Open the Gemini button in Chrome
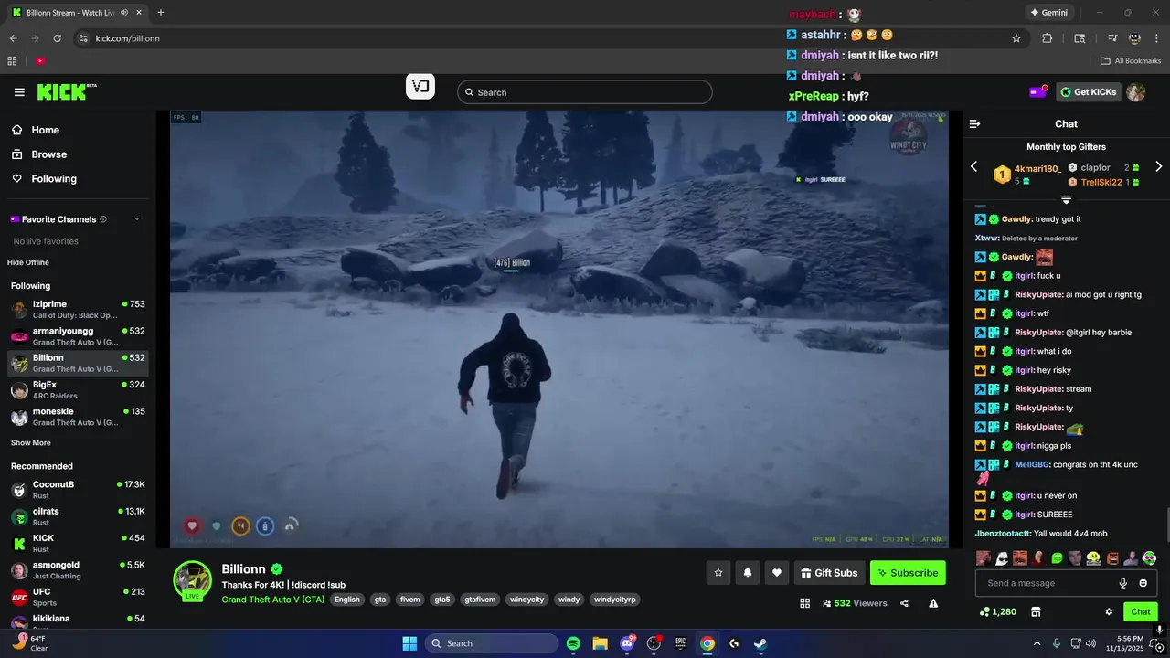Image resolution: width=1170 pixels, height=658 pixels. 1048,13
